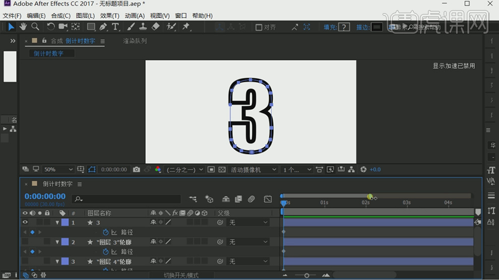Switch to the 渲染队列 tab
Viewport: 499px width, 280px height.
[135, 41]
